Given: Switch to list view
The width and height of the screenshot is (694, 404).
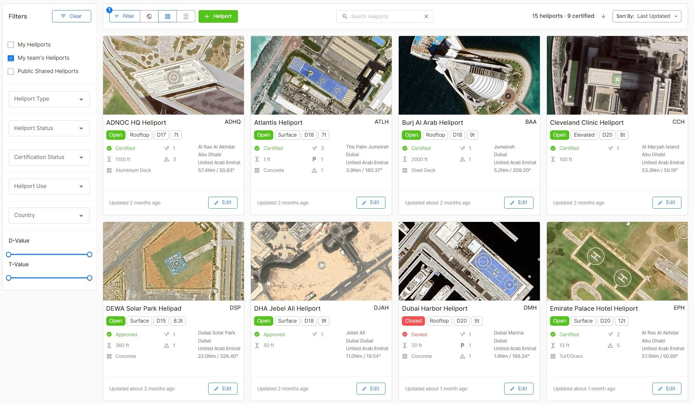Looking at the screenshot, I should [x=186, y=16].
